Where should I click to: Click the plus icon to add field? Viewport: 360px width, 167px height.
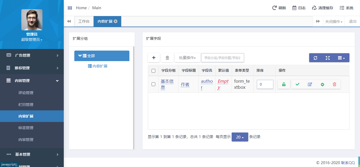point(154,58)
